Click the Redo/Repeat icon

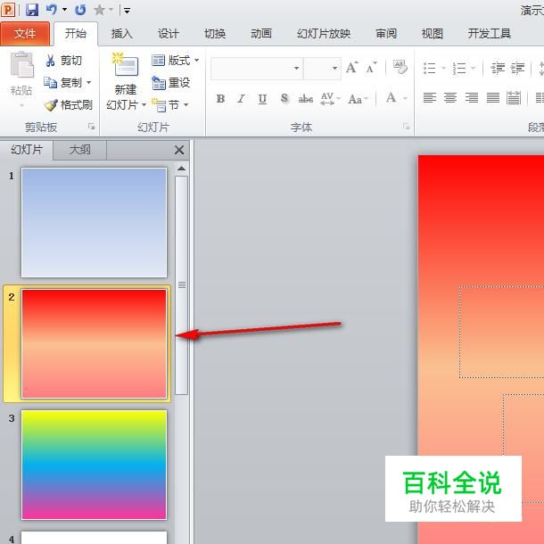coord(80,10)
